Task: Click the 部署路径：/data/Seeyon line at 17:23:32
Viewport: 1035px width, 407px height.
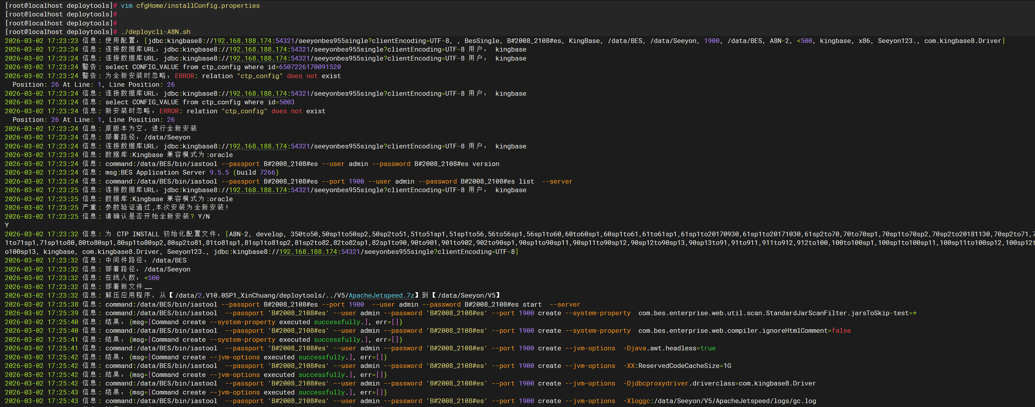Action: pyautogui.click(x=97, y=269)
